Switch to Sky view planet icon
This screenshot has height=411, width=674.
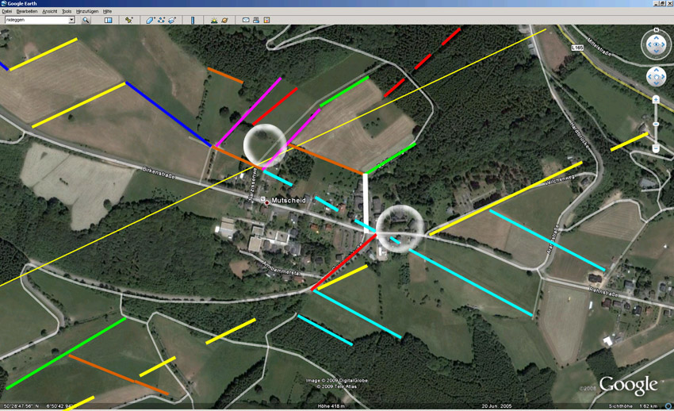[224, 20]
